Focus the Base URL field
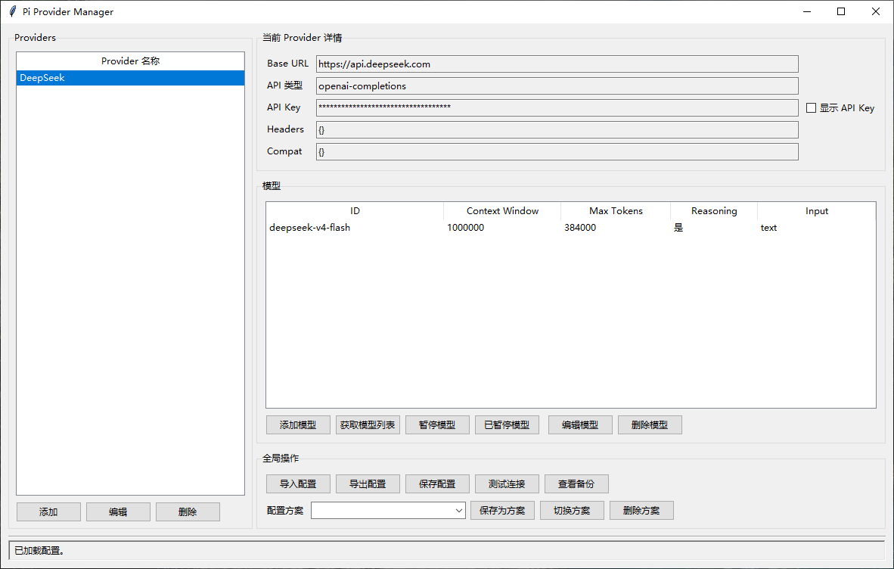This screenshot has height=569, width=894. [x=557, y=64]
